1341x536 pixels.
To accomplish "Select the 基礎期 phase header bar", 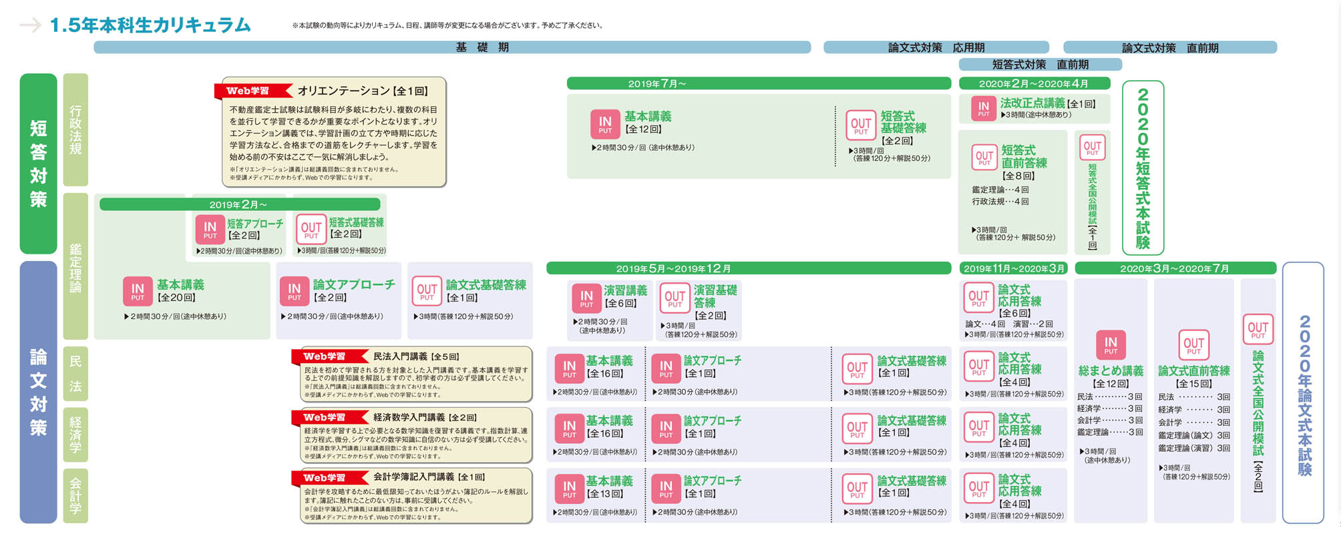I will pos(452,47).
